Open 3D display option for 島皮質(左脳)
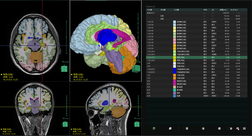 214,46
